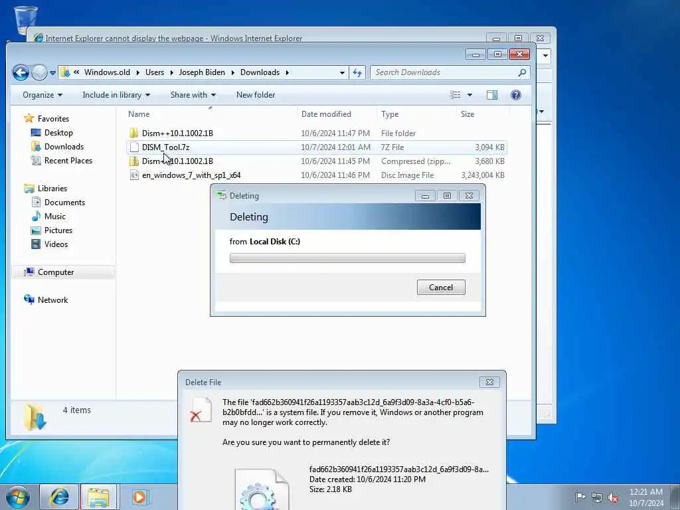The image size is (680, 510).
Task: Toggle the preview pane icon
Action: [492, 95]
